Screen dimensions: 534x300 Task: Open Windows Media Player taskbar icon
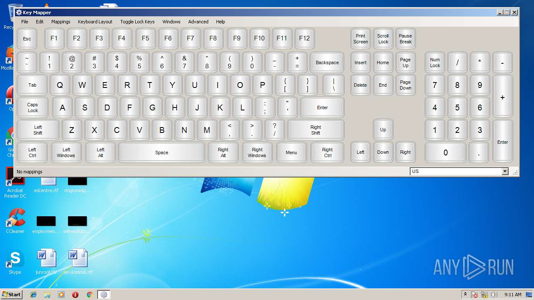coord(61,295)
